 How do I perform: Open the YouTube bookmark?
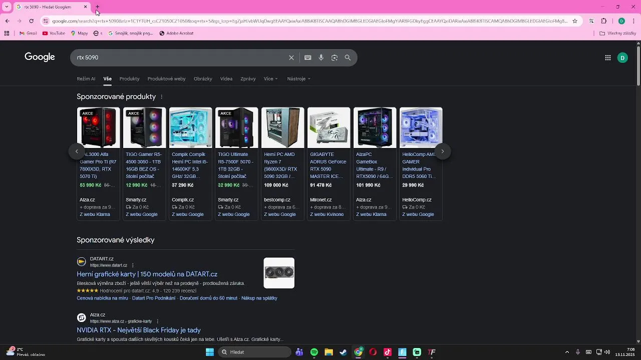pyautogui.click(x=54, y=33)
